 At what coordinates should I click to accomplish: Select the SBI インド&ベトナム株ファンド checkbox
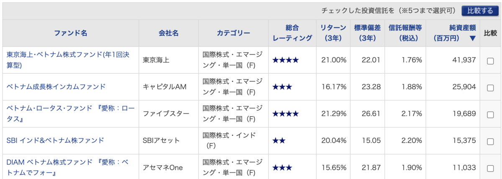(x=490, y=141)
